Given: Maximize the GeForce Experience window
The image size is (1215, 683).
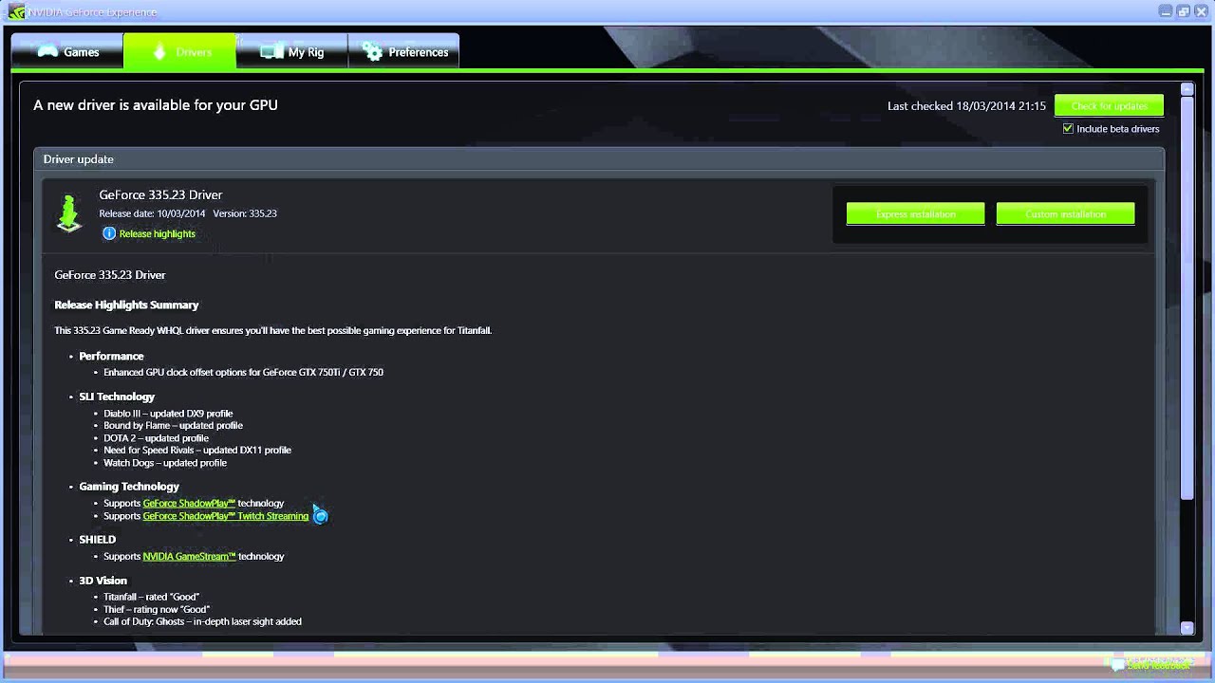Looking at the screenshot, I should pos(1184,11).
